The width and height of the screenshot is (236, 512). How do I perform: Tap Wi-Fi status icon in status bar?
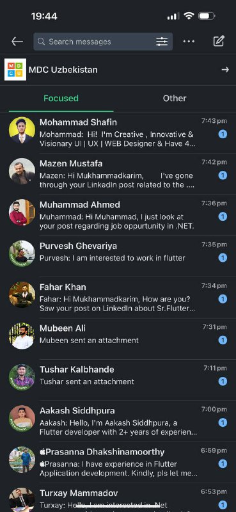pos(189,16)
